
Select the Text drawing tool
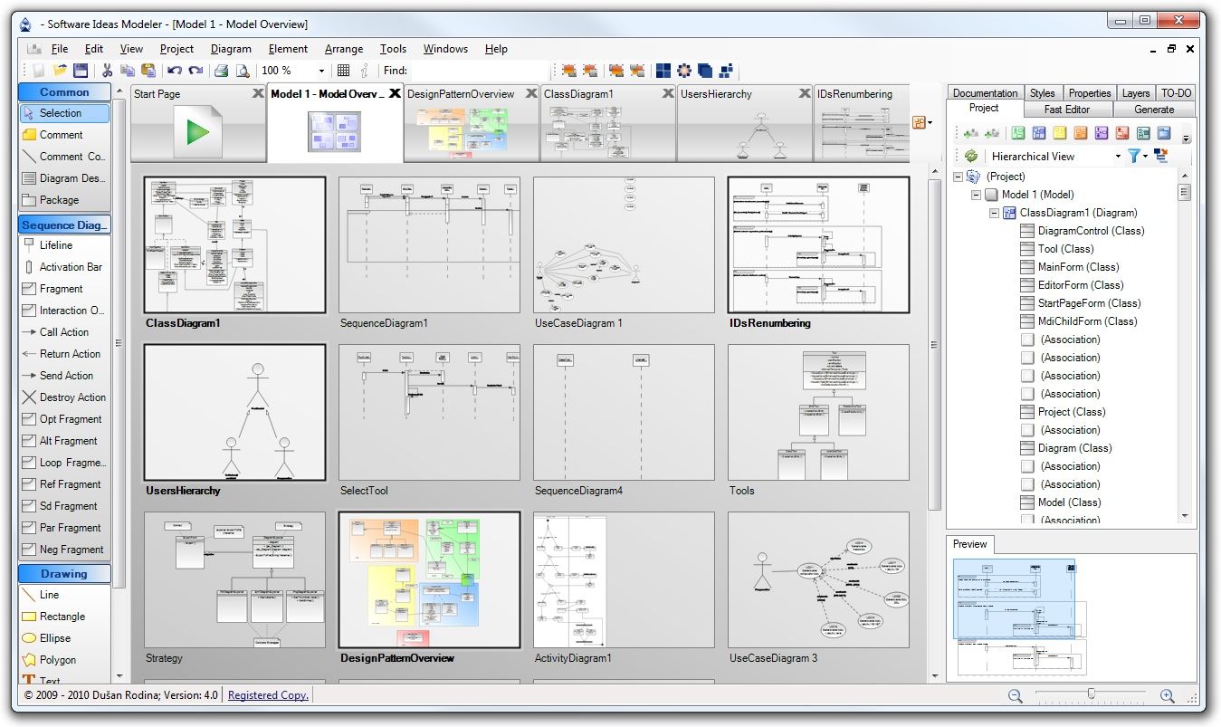tap(61, 679)
